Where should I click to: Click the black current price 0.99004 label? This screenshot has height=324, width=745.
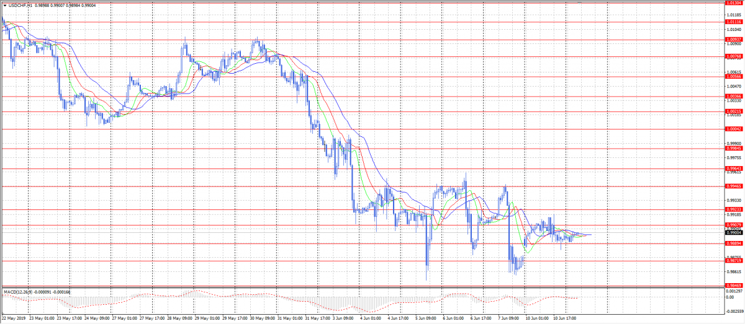(734, 232)
